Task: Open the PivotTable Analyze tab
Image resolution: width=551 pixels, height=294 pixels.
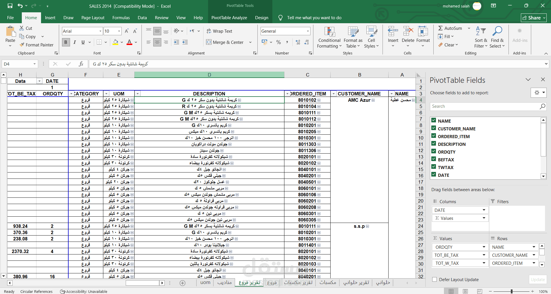Action: pos(229,18)
